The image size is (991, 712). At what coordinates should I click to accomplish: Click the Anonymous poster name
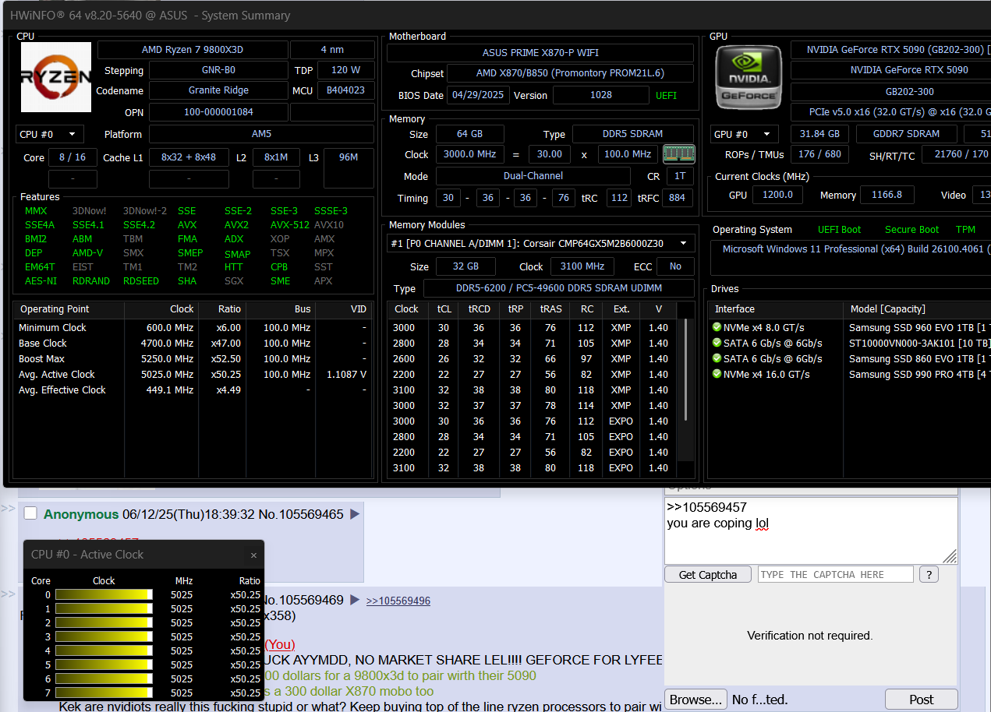[81, 514]
